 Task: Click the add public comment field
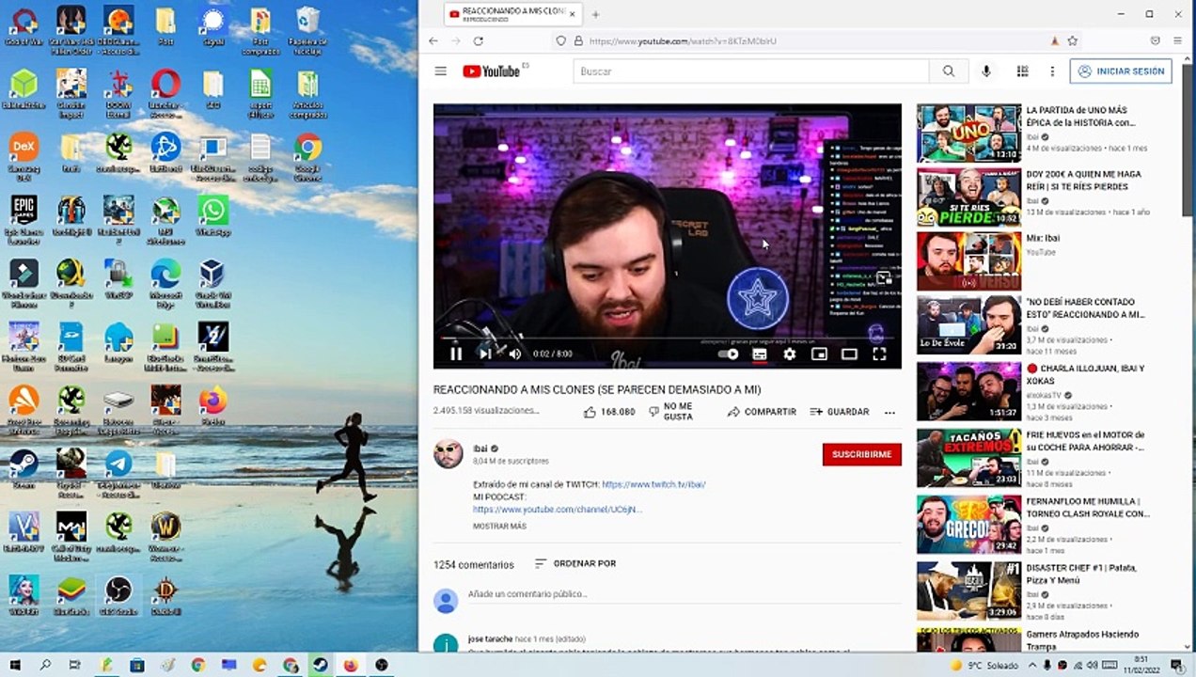click(684, 594)
